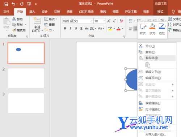Toggle underline formatting
Viewport: 181px width, 137px height.
[76, 29]
